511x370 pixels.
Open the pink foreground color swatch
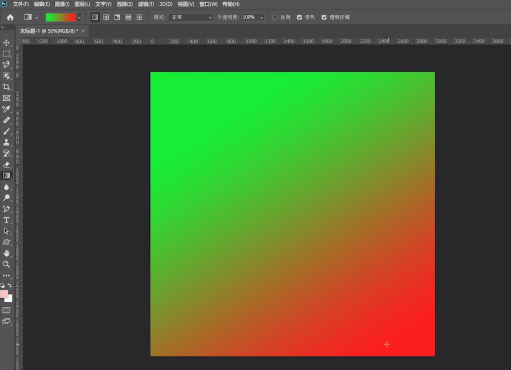coord(4,294)
